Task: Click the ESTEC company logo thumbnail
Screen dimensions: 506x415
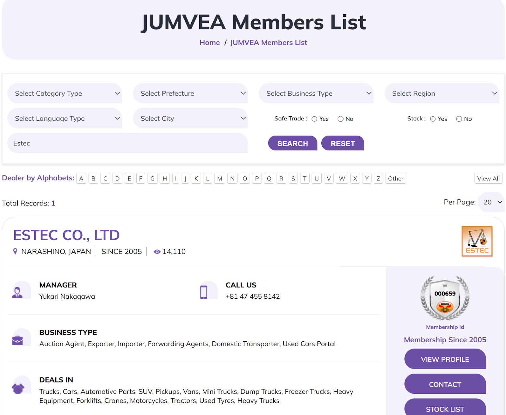Action: (477, 241)
